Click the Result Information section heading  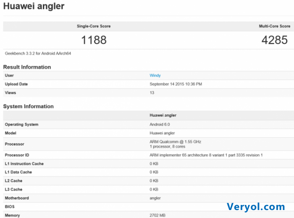[27, 67]
